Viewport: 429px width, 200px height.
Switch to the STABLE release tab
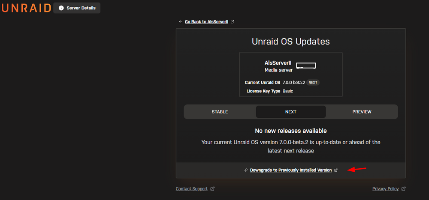220,112
